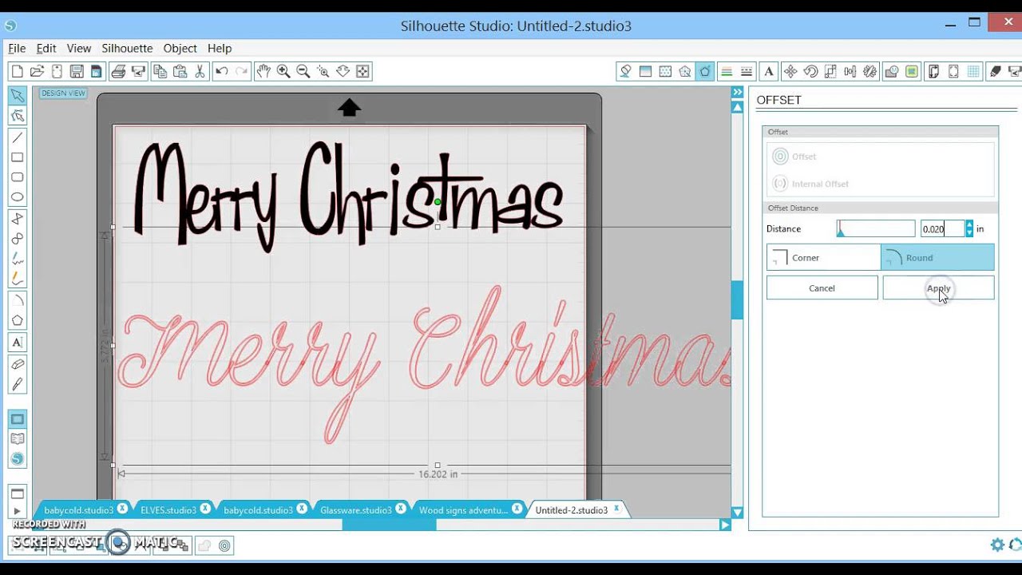The image size is (1022, 575).
Task: Open the Silhouette Design Store icon
Action: (17, 458)
